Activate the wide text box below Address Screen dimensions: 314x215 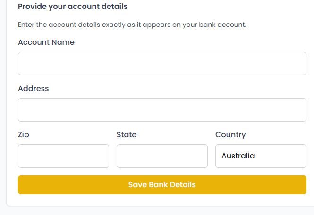[x=162, y=110]
